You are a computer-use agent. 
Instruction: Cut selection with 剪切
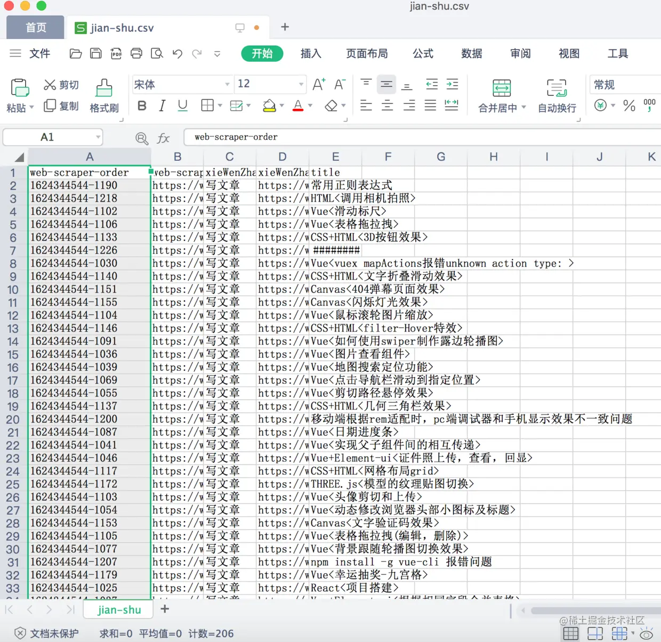point(61,85)
